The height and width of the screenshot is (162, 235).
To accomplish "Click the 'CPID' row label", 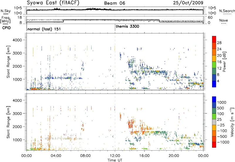I will click(6, 28).
